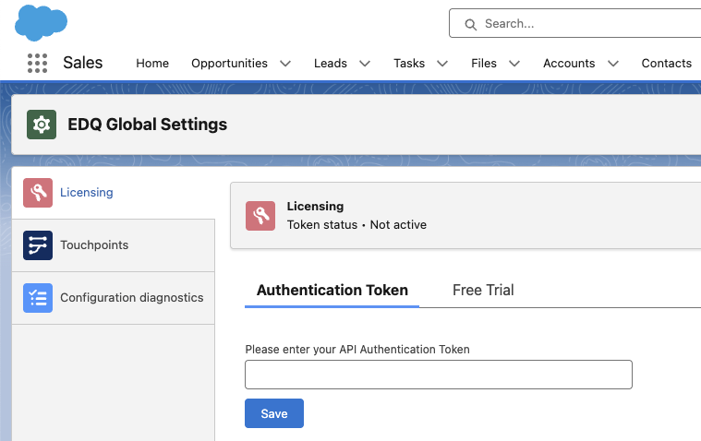This screenshot has height=441, width=701.
Task: Click the Salesforce cloud logo
Action: tap(42, 22)
